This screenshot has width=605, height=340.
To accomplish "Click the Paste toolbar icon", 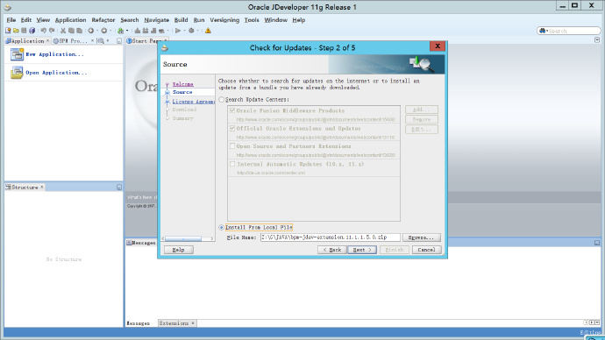I will pyautogui.click(x=80, y=31).
